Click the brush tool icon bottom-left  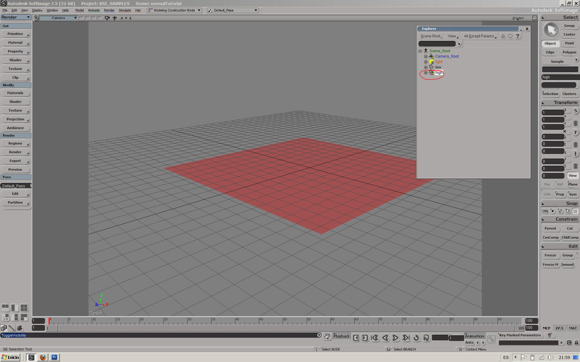pyautogui.click(x=12, y=328)
